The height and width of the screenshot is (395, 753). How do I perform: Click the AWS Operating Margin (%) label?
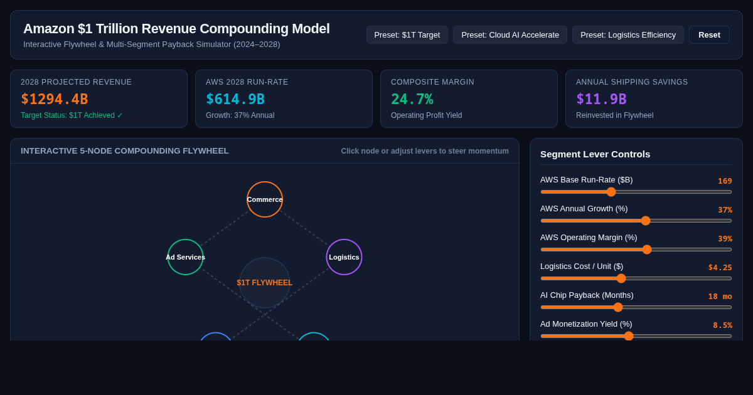pyautogui.click(x=589, y=238)
